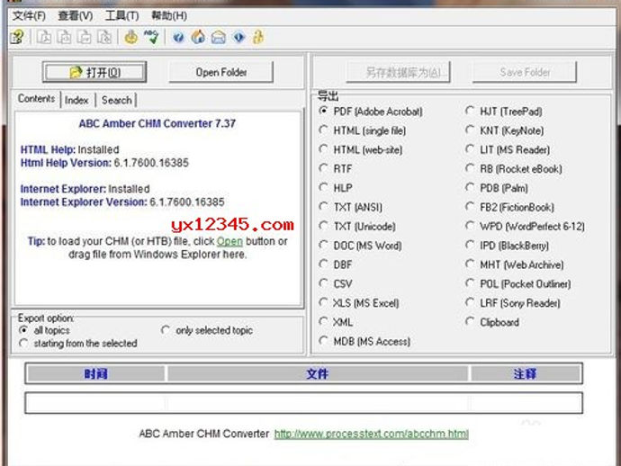Click the third grayed document export icon
The height and width of the screenshot is (466, 621).
click(84, 37)
